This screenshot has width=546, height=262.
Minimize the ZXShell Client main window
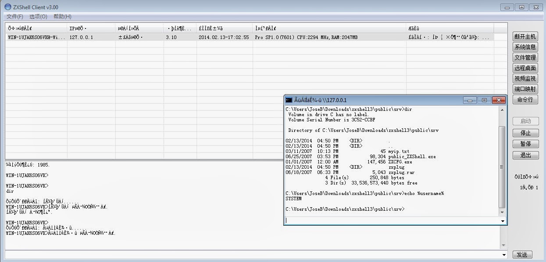click(507, 7)
